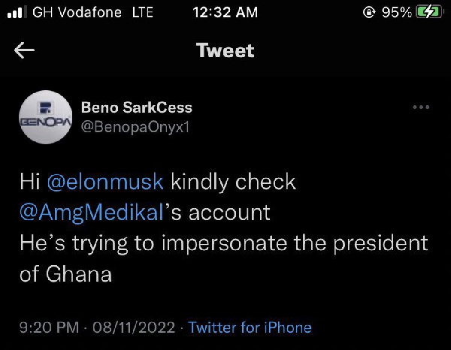This screenshot has height=350, width=451.
Task: Tap the Twitter for iPhone source link
Action: coord(250,327)
